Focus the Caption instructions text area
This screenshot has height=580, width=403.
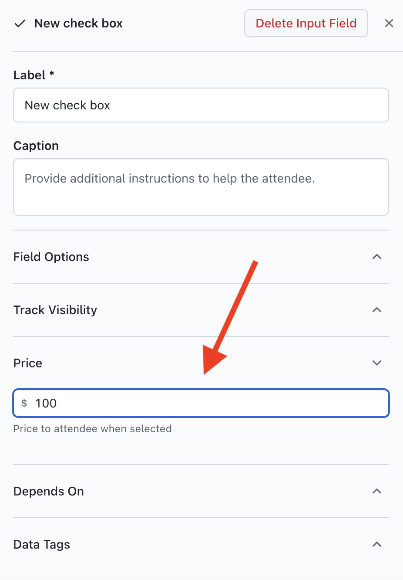[x=201, y=187]
